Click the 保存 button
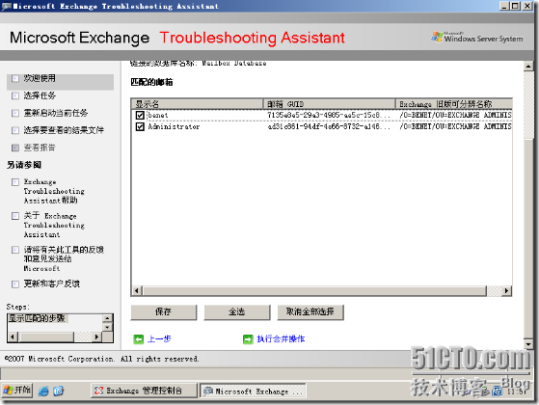The image size is (539, 405). [x=164, y=312]
